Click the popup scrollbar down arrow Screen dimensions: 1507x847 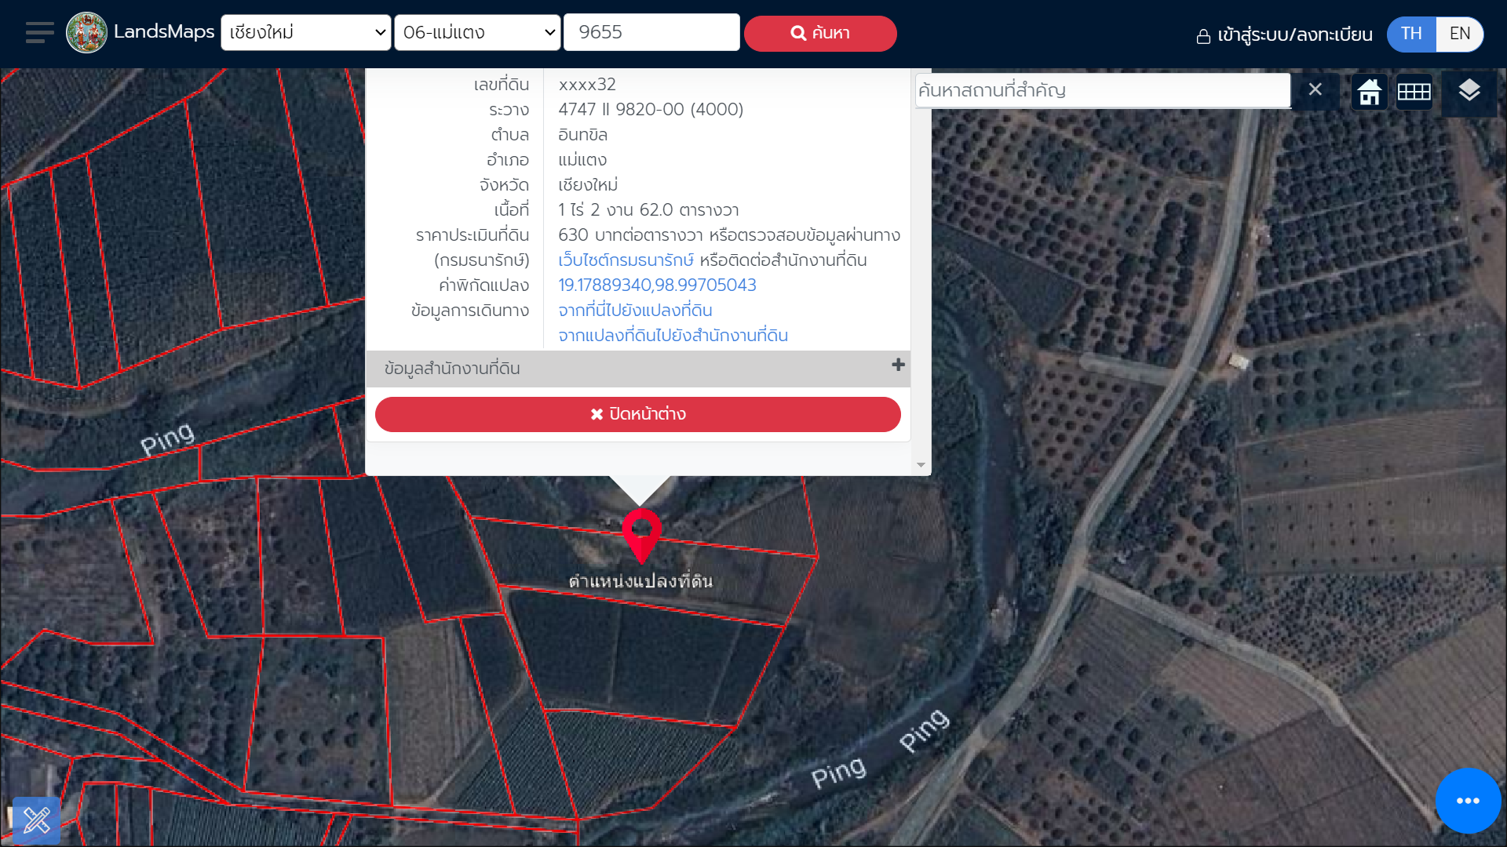pyautogui.click(x=921, y=466)
